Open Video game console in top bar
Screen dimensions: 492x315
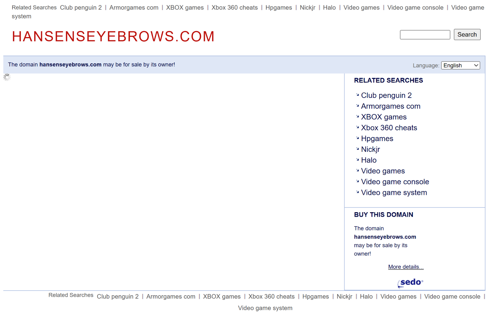click(415, 8)
